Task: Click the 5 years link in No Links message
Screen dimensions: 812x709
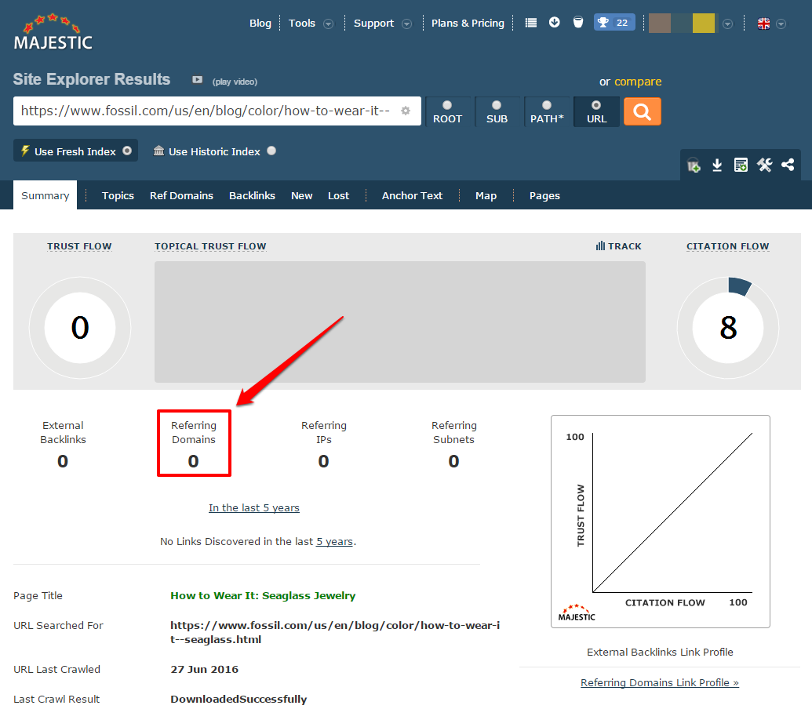Action: pyautogui.click(x=334, y=541)
